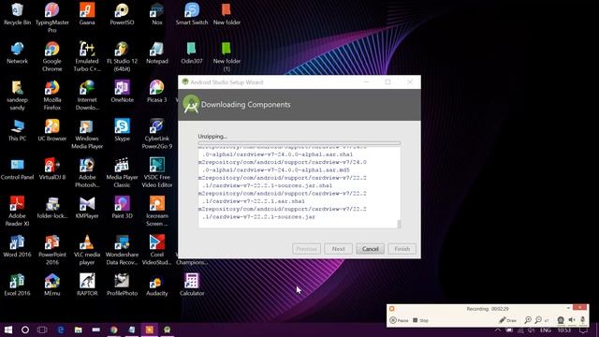Viewport: 599px width, 337px height.
Task: Stop the screen recording
Action: tap(420, 320)
